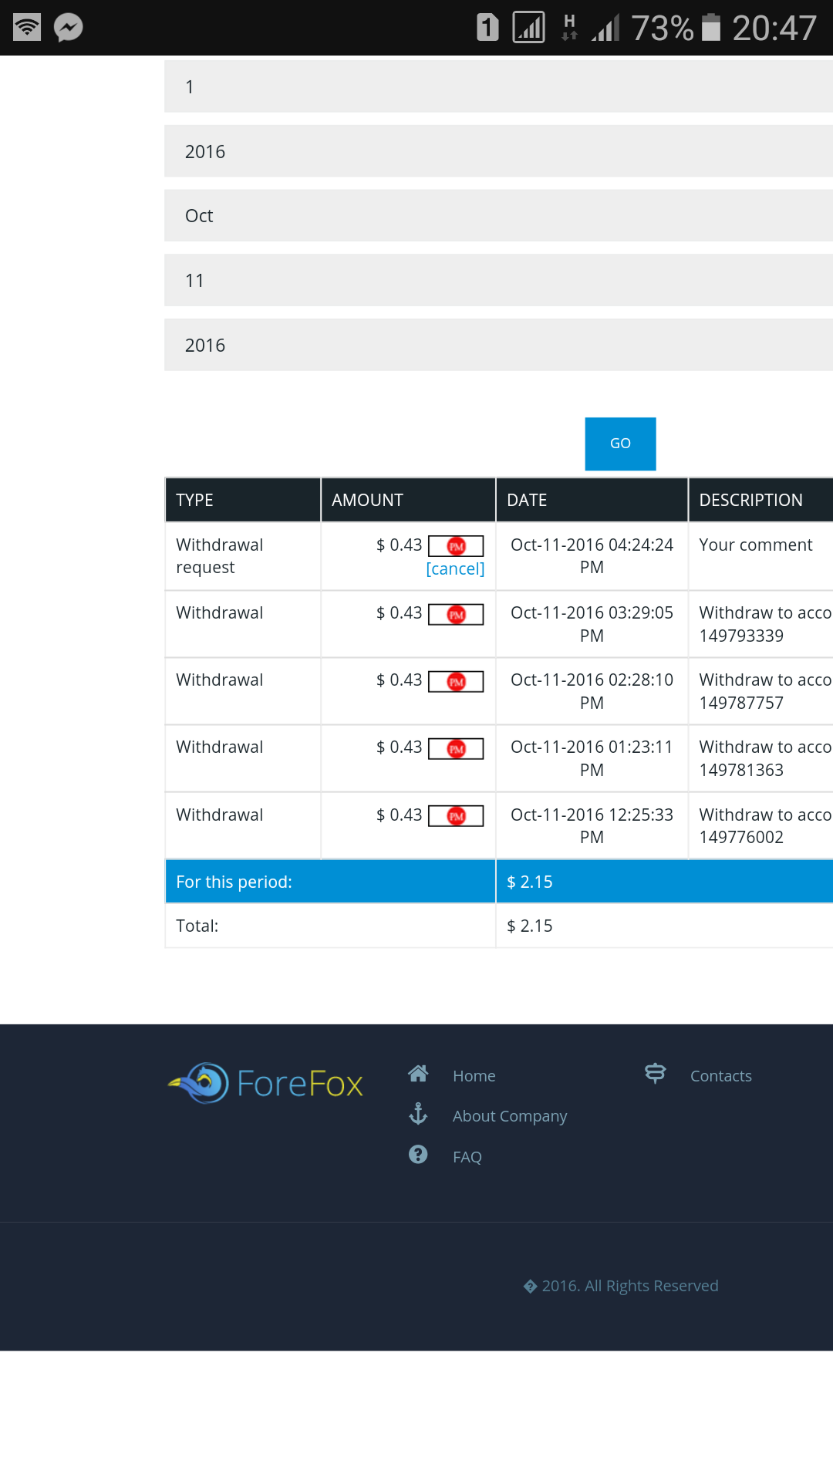
Task: Open the Home footer link
Action: tap(474, 1076)
